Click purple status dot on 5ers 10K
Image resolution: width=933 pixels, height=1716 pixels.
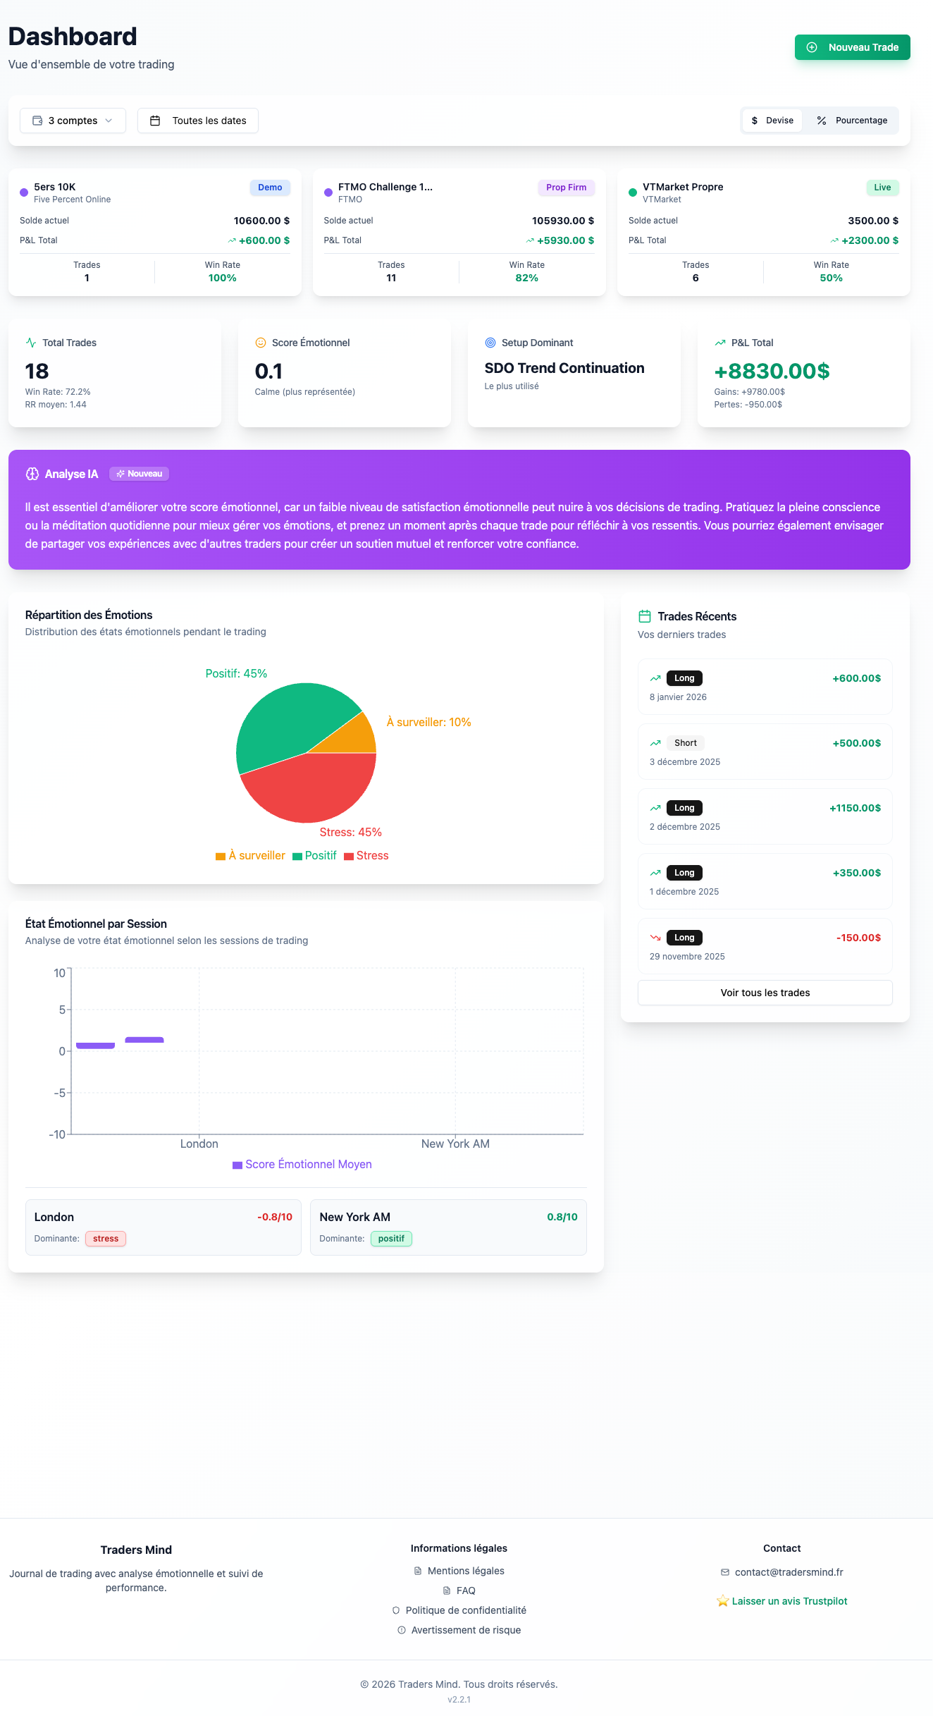click(24, 192)
